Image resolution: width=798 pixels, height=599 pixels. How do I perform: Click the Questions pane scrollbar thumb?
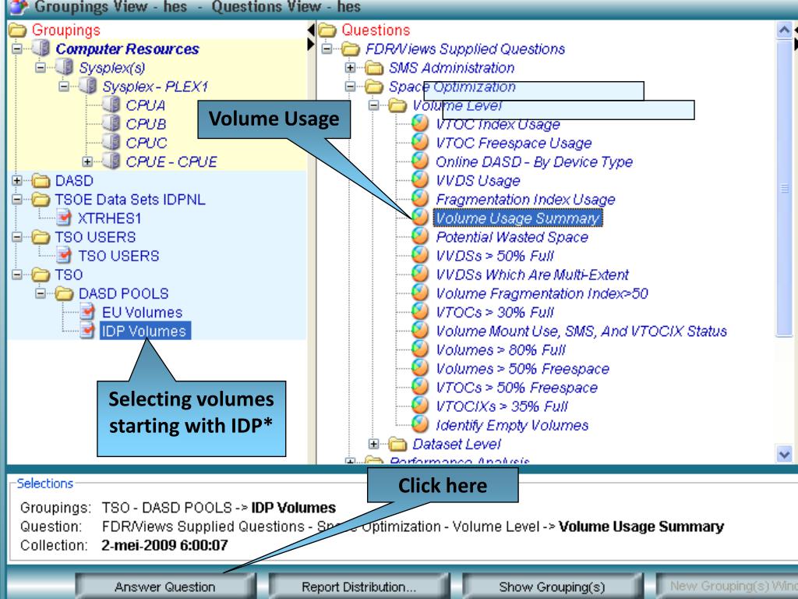(784, 188)
